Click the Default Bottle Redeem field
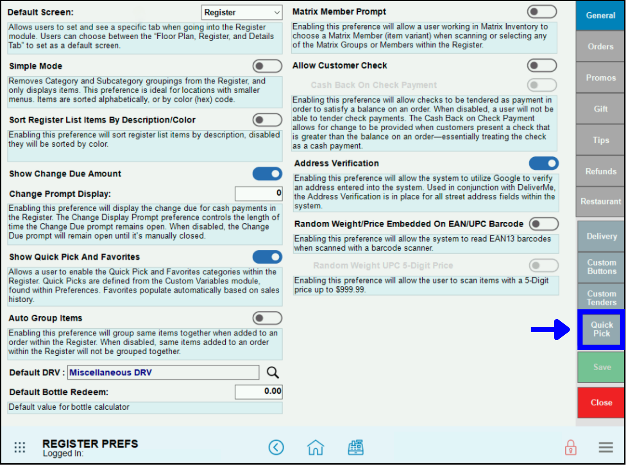The image size is (626, 465). point(258,392)
